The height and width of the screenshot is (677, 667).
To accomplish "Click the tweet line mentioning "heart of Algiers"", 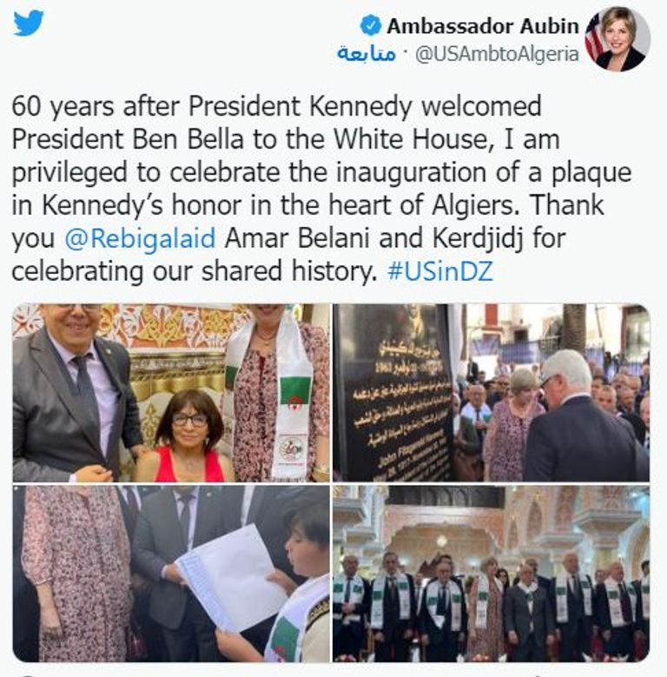I will point(307,205).
